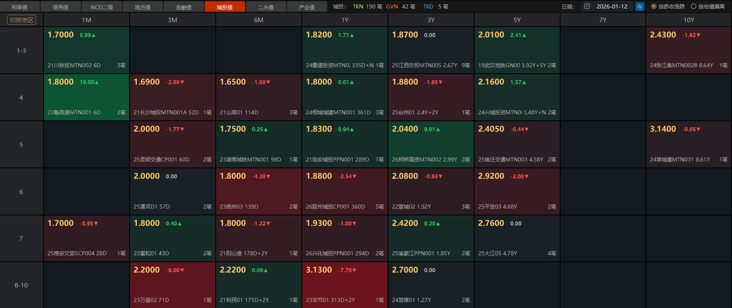Click the 10Y column header
The height and width of the screenshot is (308, 732).
(x=689, y=20)
